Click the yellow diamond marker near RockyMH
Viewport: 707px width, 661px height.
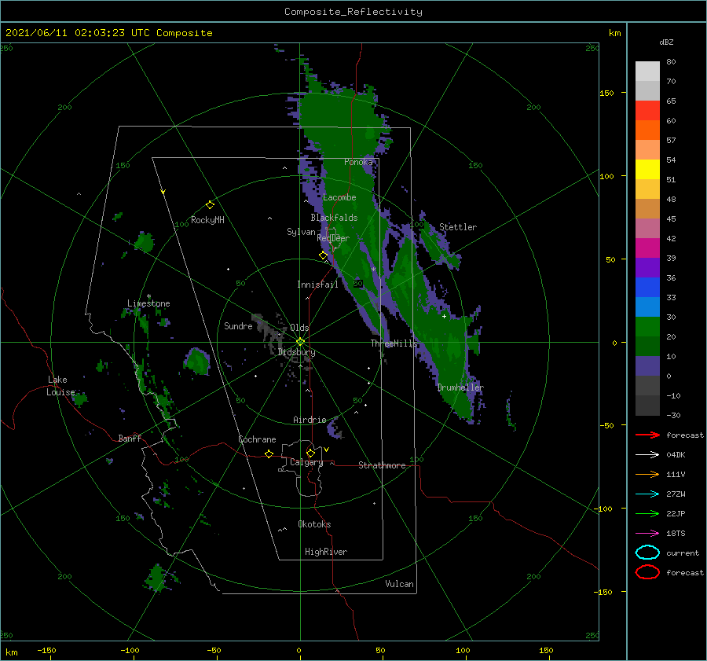[x=210, y=205]
